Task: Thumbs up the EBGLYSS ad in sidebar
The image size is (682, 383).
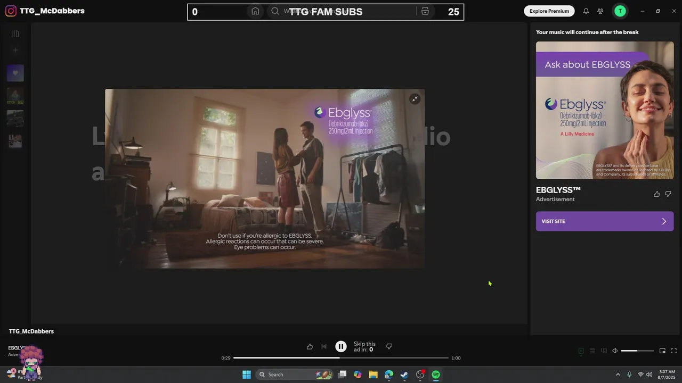Action: (656, 194)
